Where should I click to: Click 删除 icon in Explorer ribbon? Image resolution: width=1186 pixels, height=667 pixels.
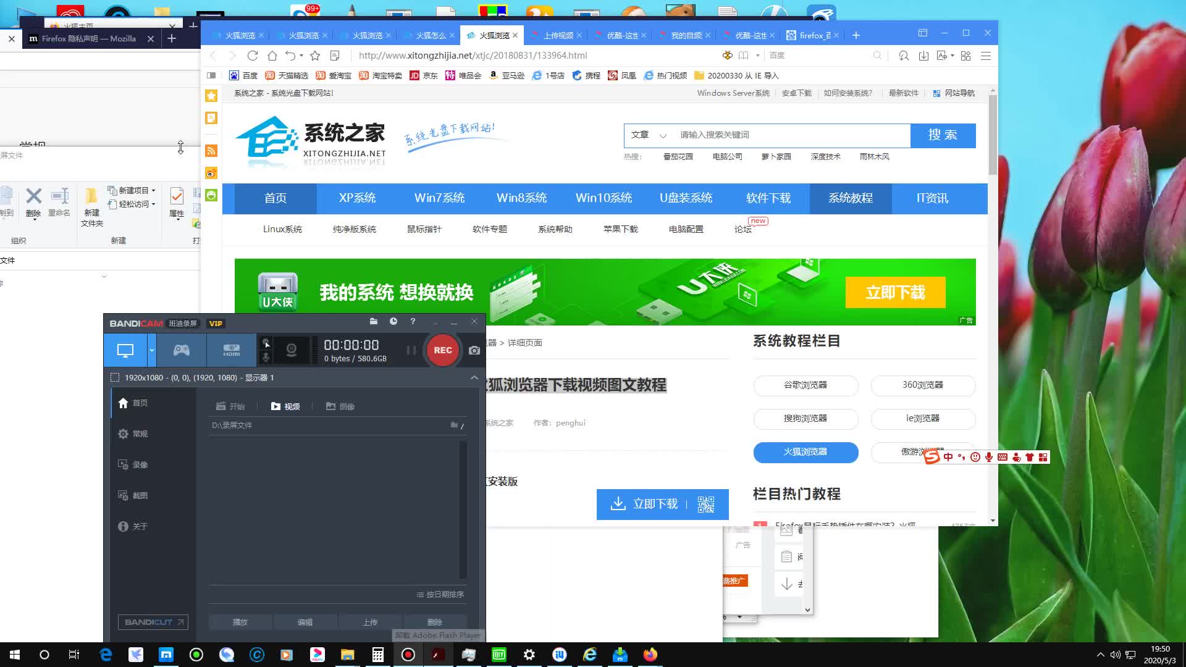coord(33,203)
